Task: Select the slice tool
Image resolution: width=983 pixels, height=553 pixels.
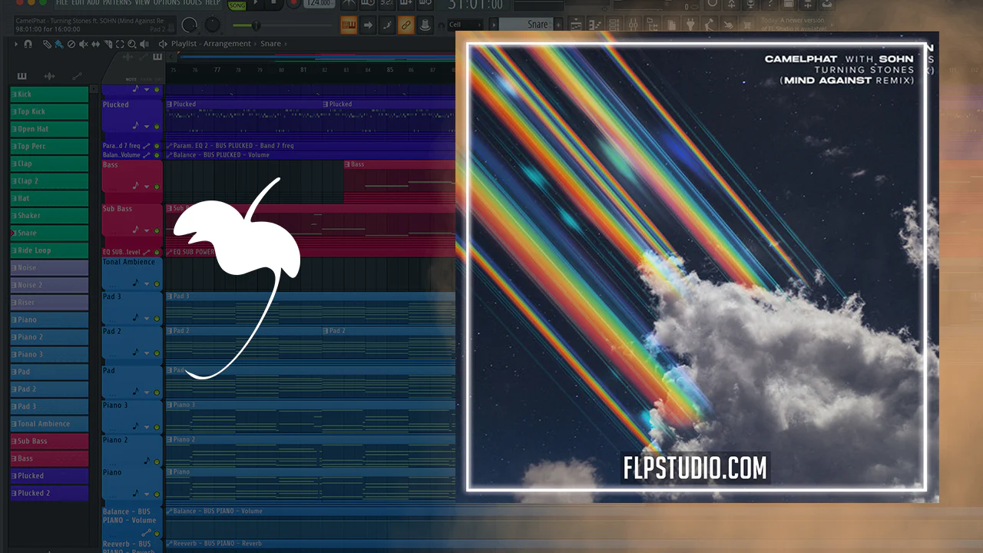Action: (x=108, y=44)
